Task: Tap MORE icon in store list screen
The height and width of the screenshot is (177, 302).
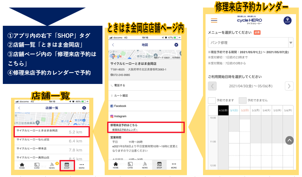Action: (x=82, y=166)
